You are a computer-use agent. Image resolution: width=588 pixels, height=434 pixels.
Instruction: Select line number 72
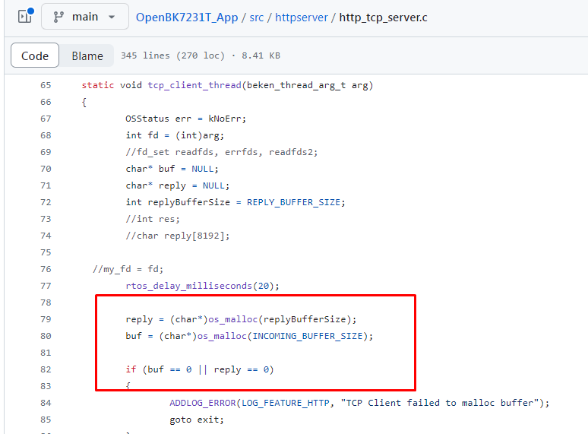pyautogui.click(x=46, y=202)
